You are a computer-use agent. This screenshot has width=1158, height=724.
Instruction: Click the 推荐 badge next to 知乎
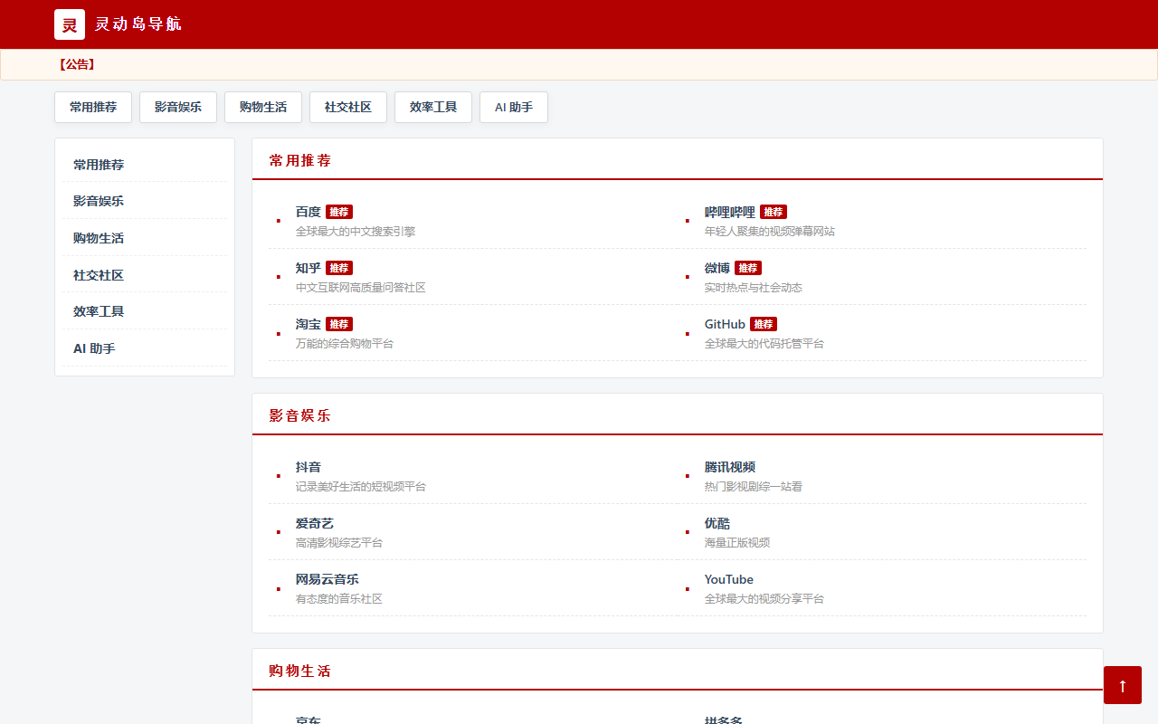click(x=339, y=268)
